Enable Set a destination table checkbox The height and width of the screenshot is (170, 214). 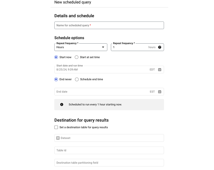coord(56,127)
